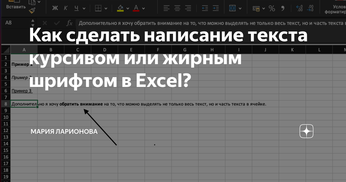Click the decrease decimal places icon
Viewport: 346px width, 182px height.
(310, 8)
